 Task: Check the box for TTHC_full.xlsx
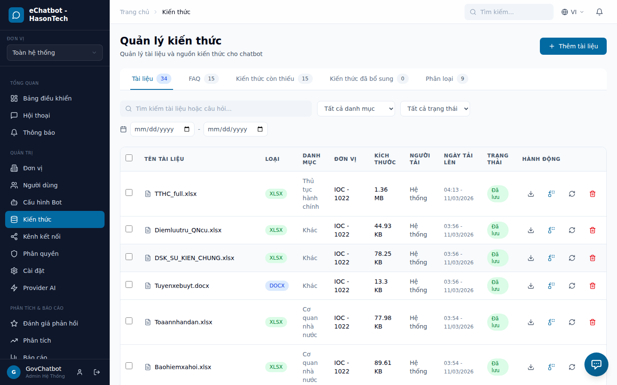pyautogui.click(x=129, y=192)
